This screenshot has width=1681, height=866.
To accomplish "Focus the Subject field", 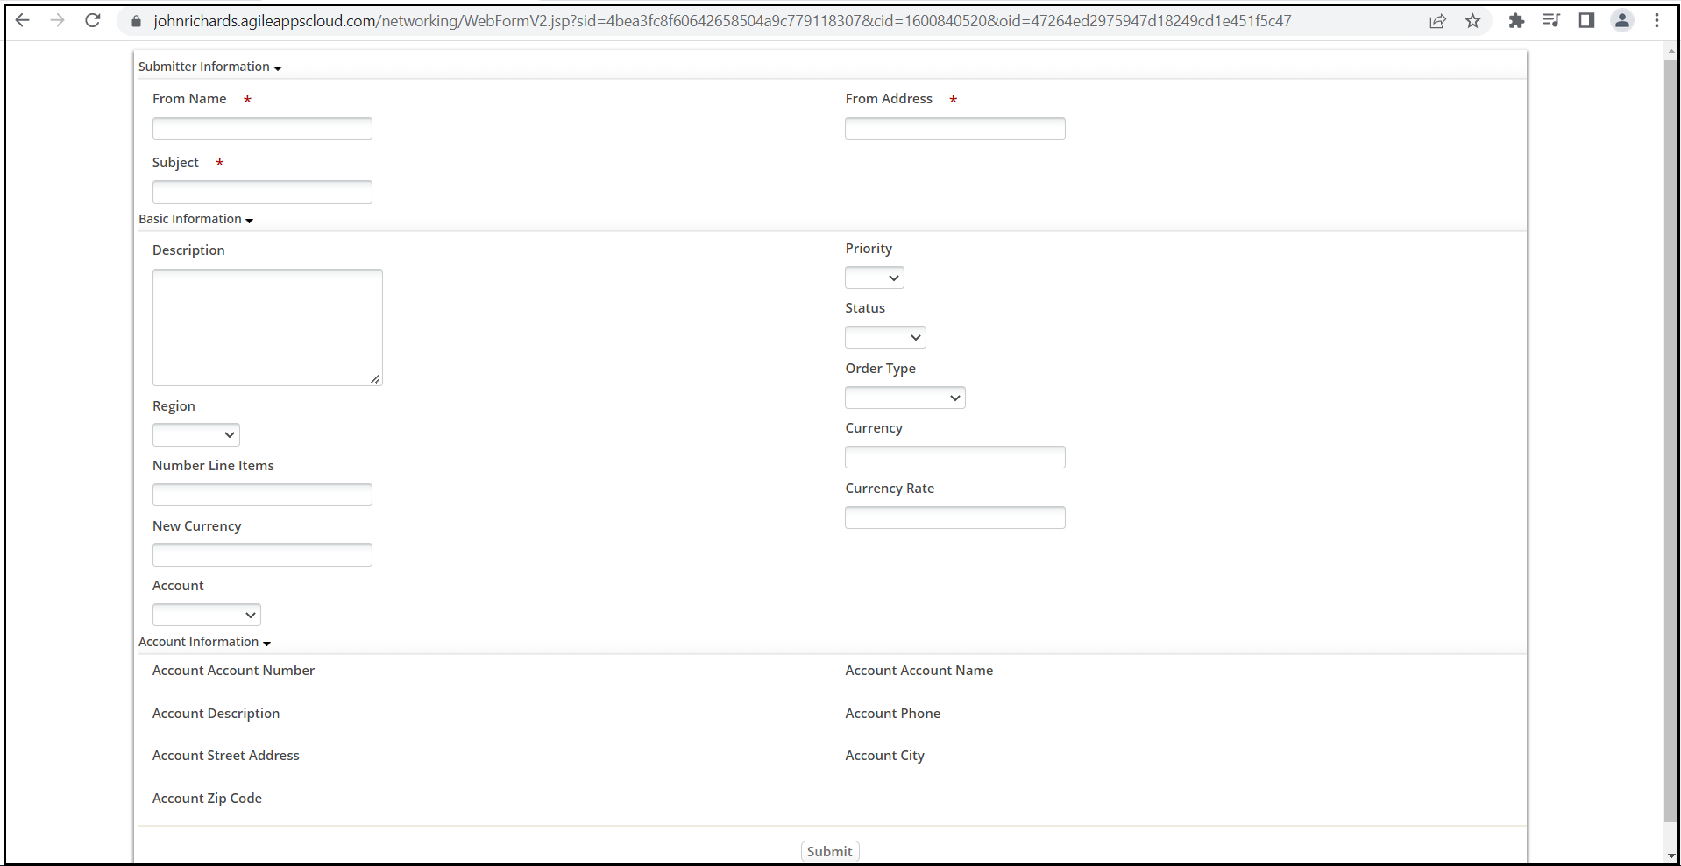I will click(x=262, y=192).
